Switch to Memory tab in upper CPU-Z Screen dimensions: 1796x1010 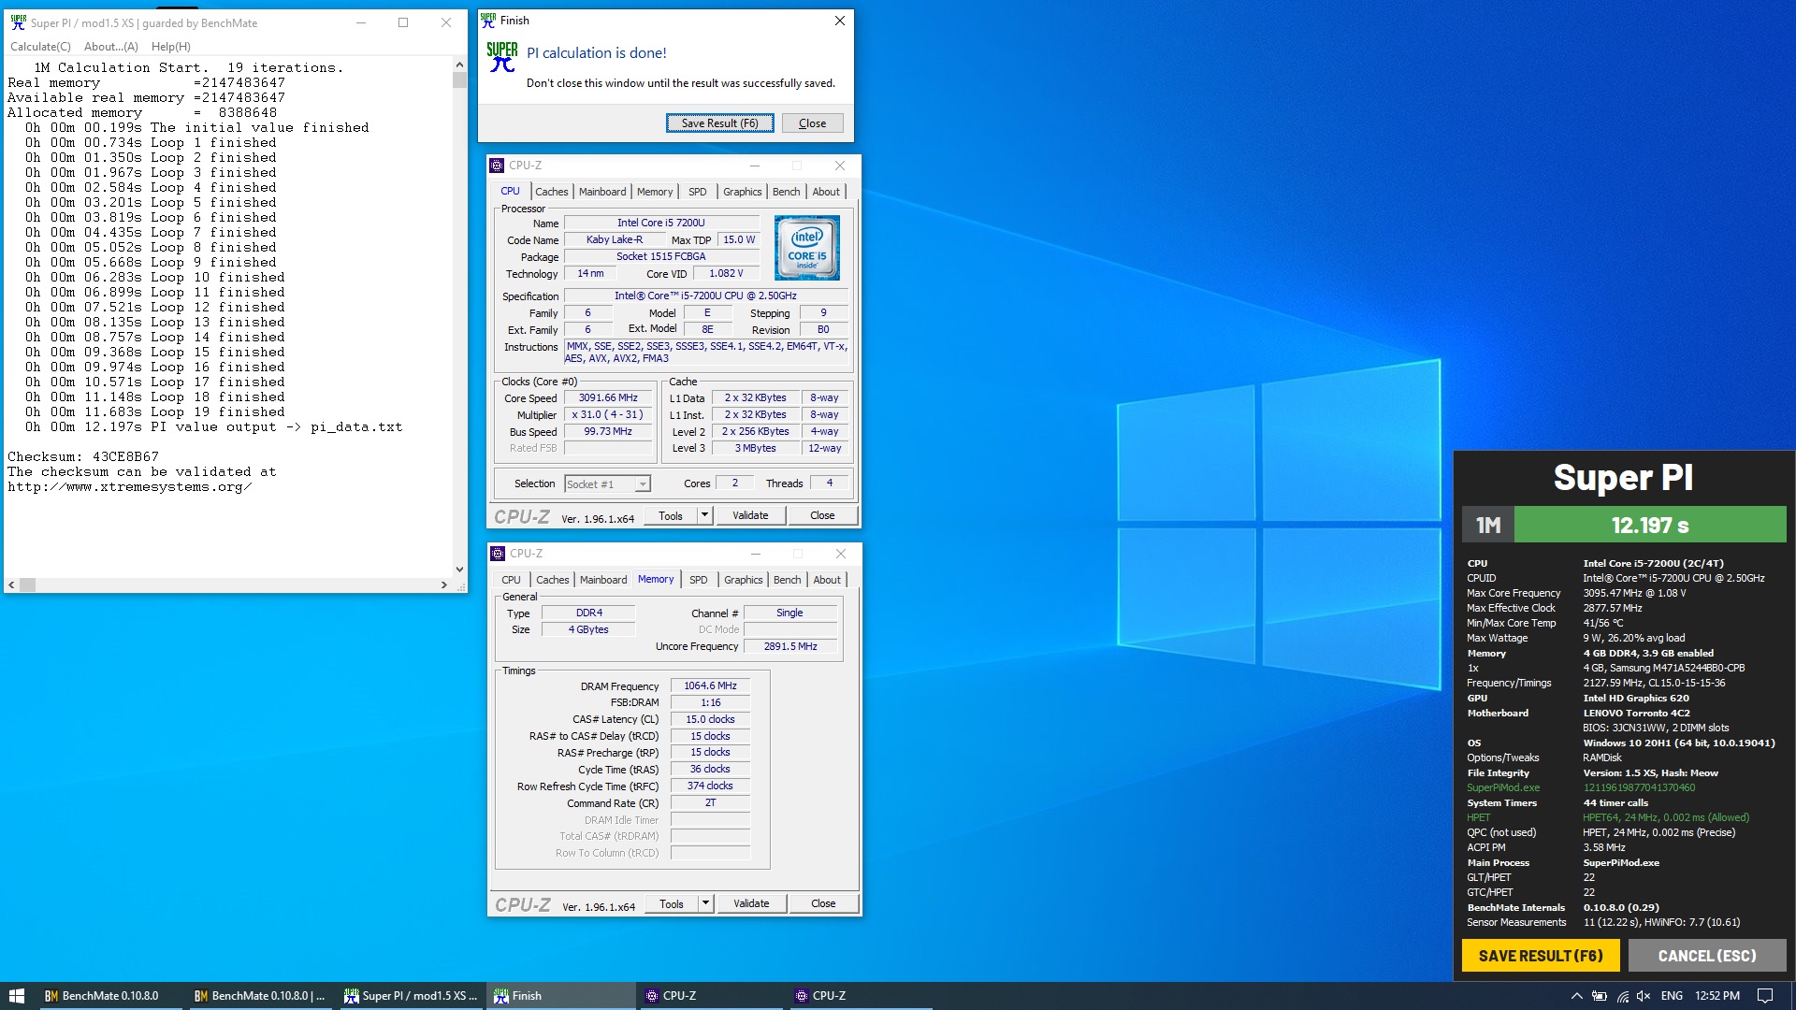(x=655, y=192)
